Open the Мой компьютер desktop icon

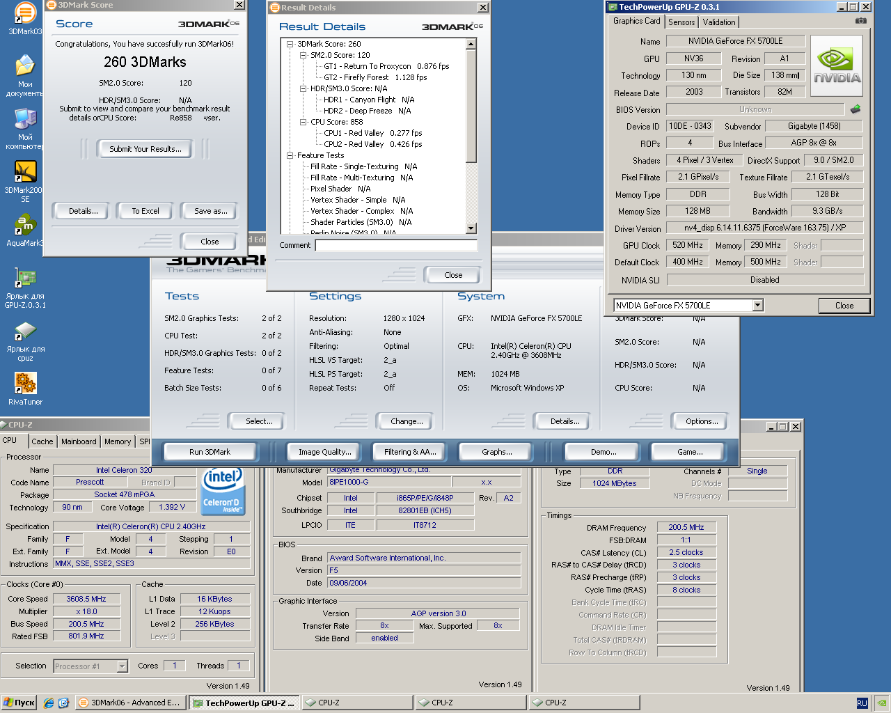coord(25,129)
